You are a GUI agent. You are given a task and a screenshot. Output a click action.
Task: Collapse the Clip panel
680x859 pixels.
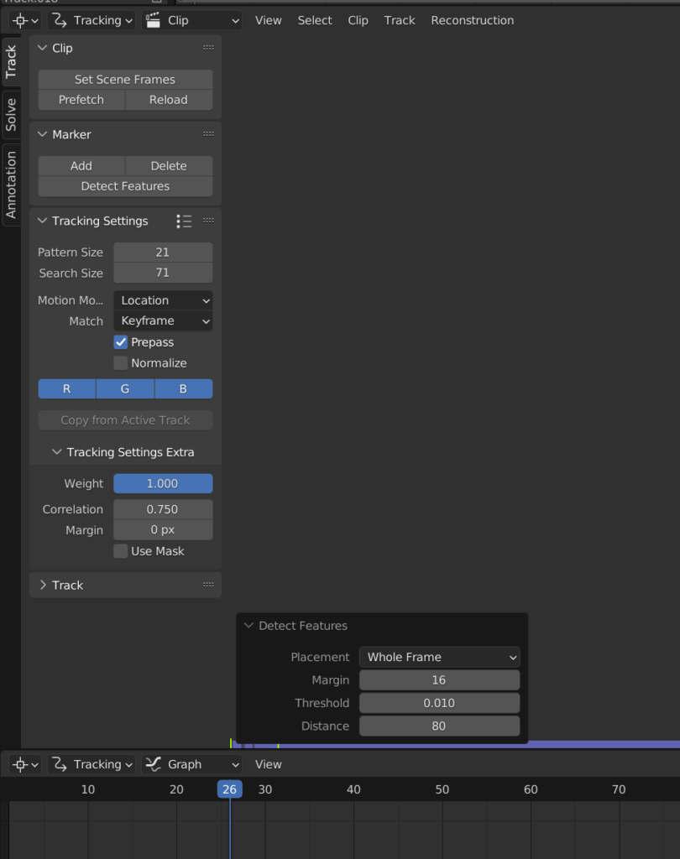[42, 48]
